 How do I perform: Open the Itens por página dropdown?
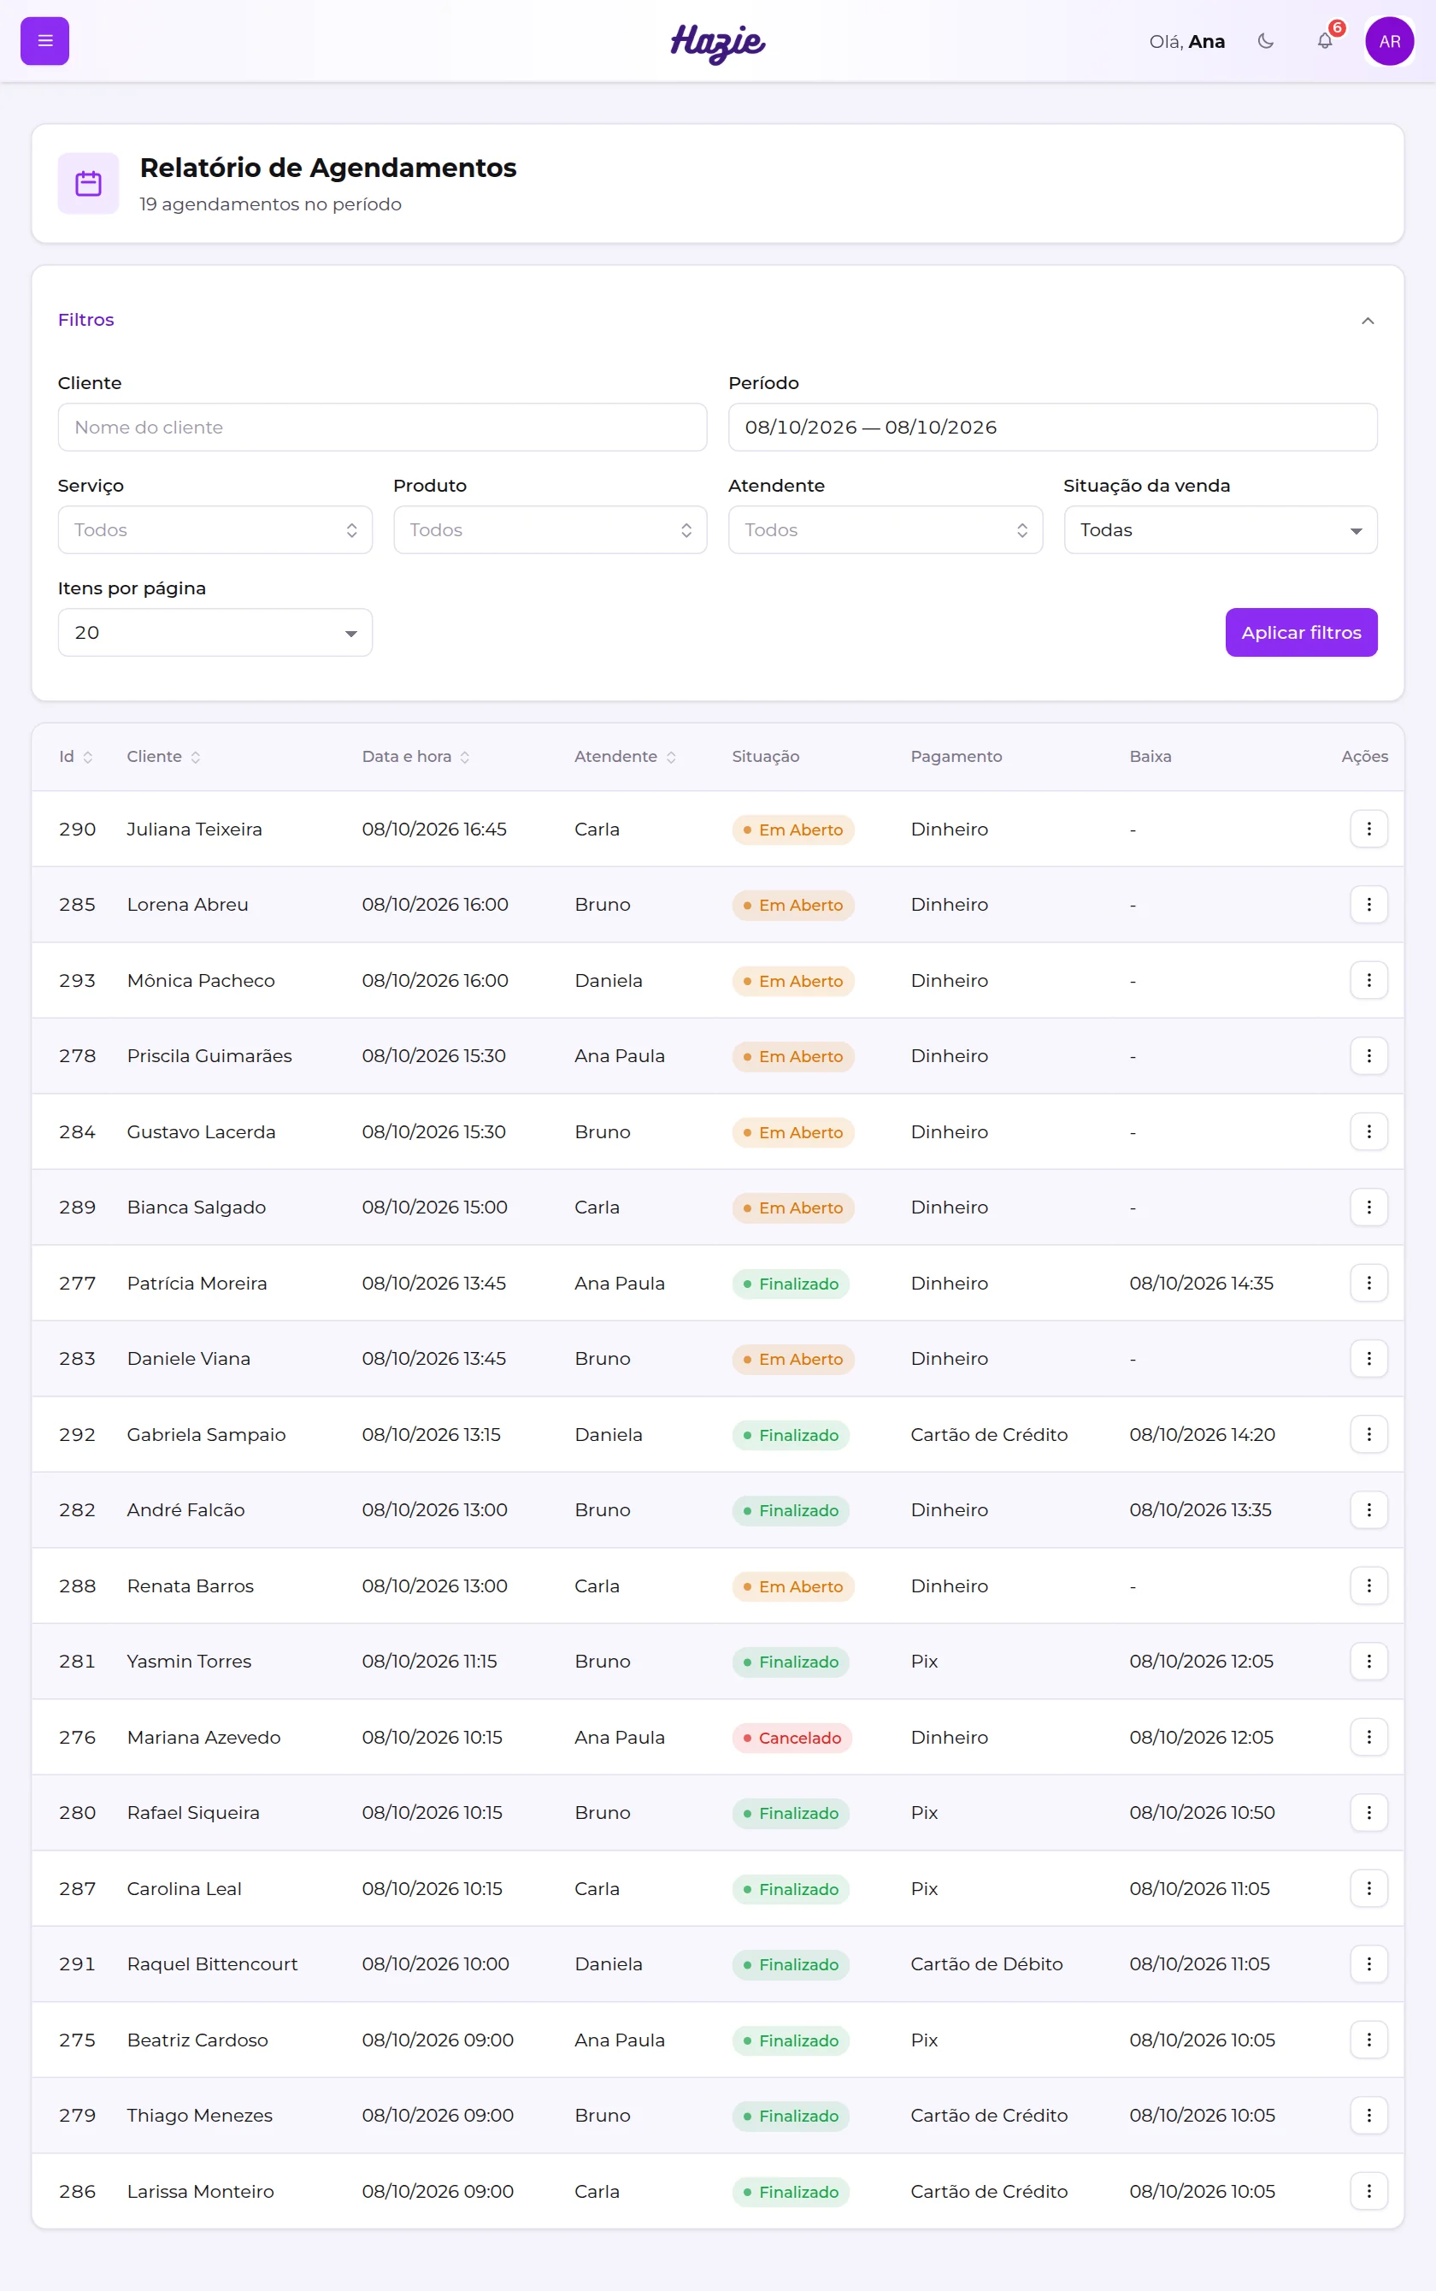tap(215, 633)
